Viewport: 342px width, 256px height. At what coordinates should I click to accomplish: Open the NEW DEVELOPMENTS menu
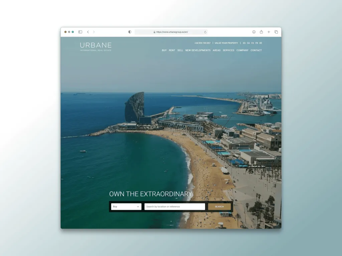198,50
